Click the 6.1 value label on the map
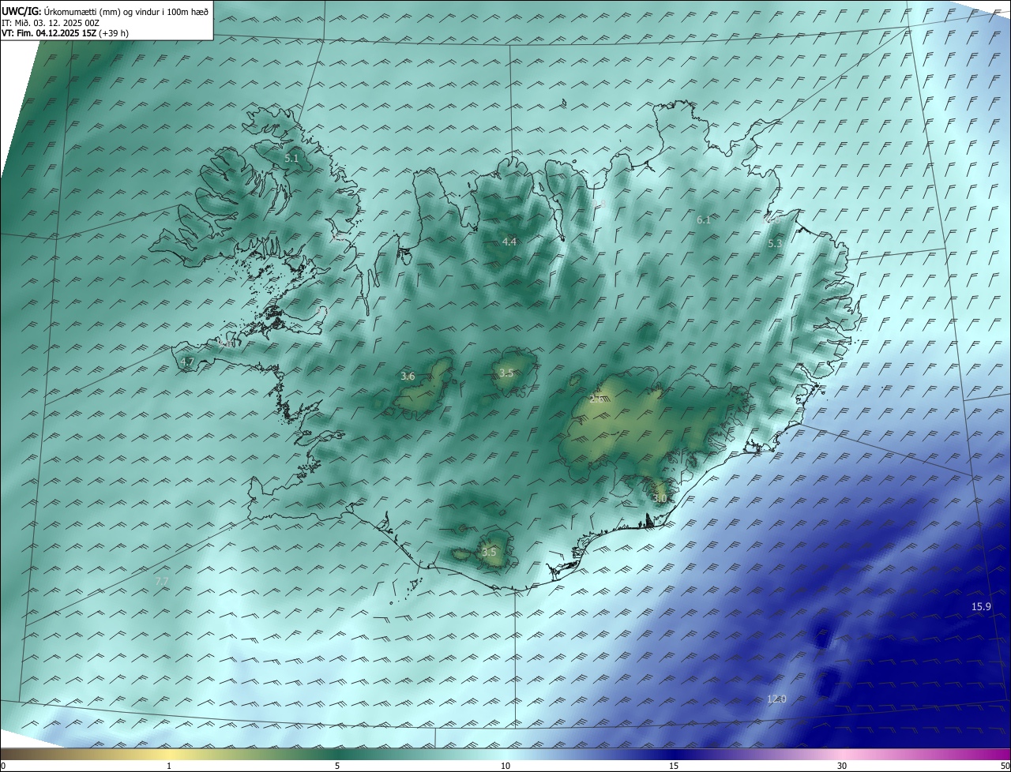 704,220
